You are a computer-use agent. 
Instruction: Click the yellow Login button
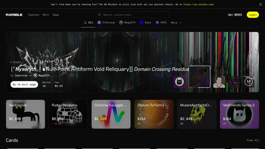click(x=253, y=15)
